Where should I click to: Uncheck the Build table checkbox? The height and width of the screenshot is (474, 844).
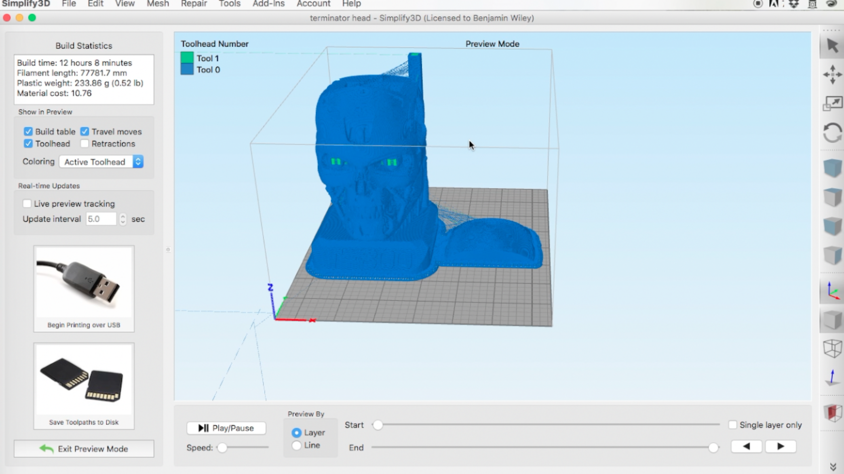[x=28, y=131]
